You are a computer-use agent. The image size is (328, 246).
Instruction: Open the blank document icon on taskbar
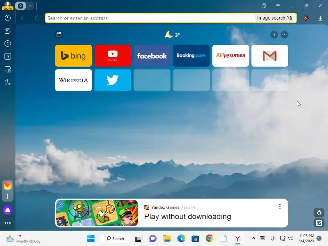click(223, 238)
